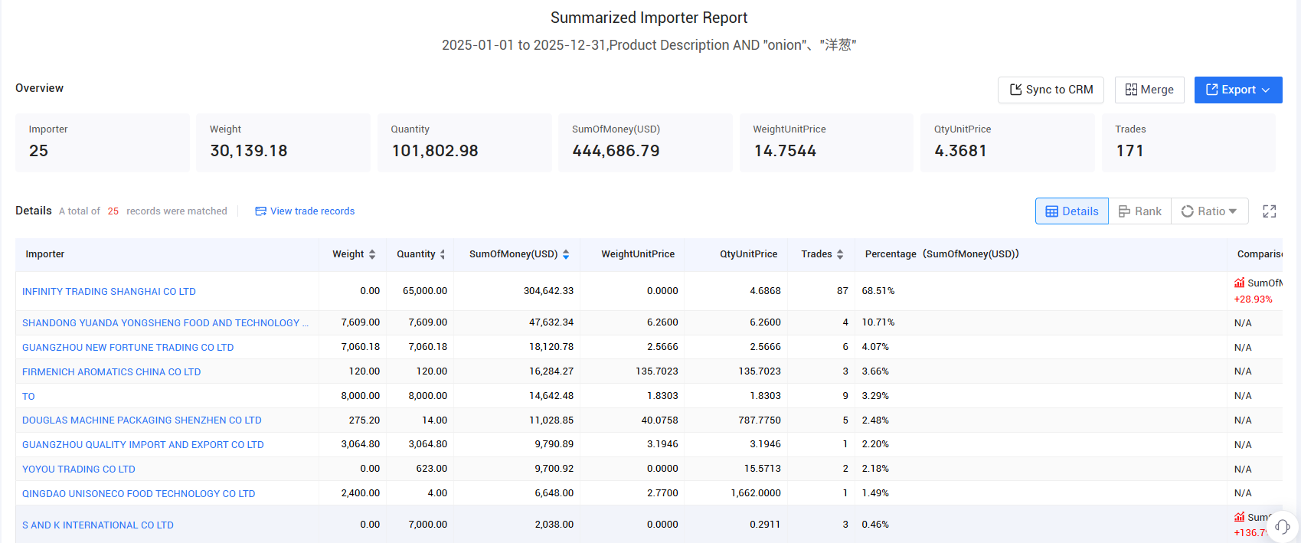1301x543 pixels.
Task: Click the date range and product description subtitle
Action: click(x=649, y=45)
